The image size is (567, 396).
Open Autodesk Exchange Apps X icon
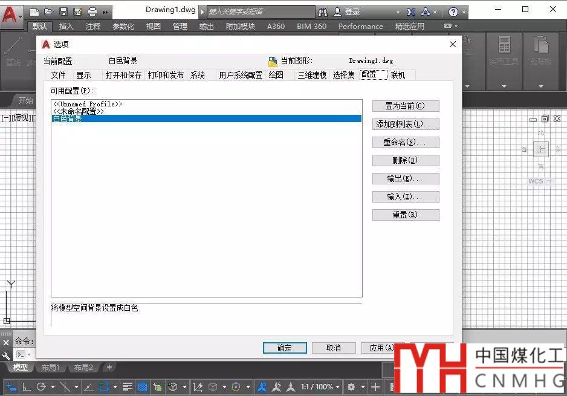pos(411,11)
